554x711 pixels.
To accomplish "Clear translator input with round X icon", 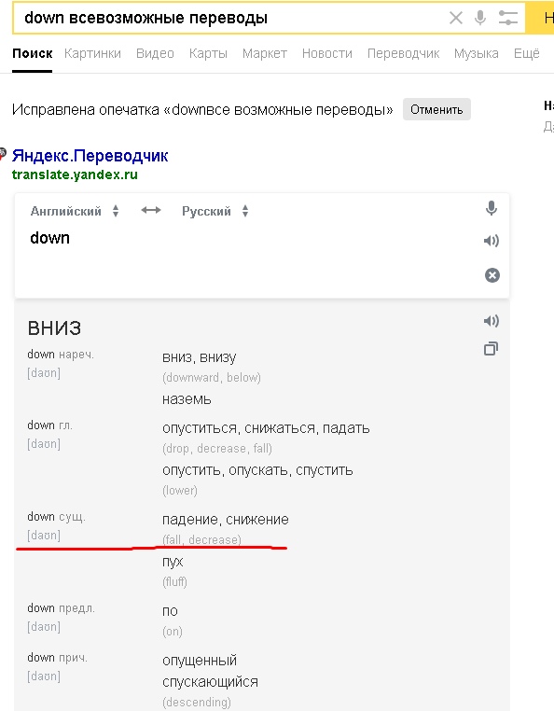I will coord(492,275).
